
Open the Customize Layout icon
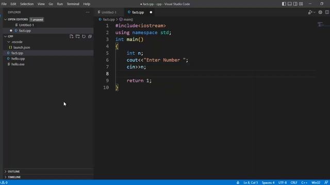coord(301,4)
